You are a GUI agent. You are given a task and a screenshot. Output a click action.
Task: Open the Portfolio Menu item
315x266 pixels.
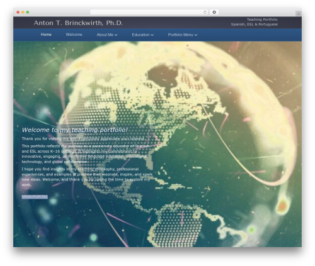pos(180,35)
